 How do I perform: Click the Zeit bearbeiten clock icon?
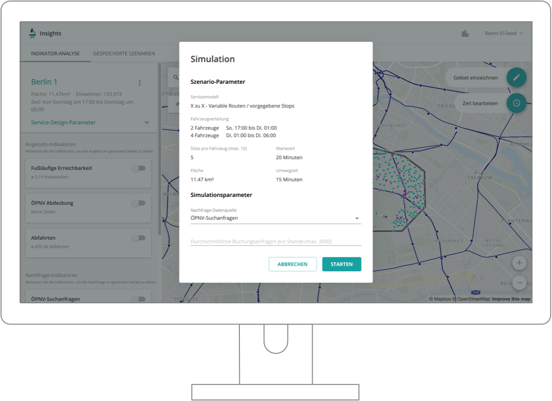click(516, 103)
